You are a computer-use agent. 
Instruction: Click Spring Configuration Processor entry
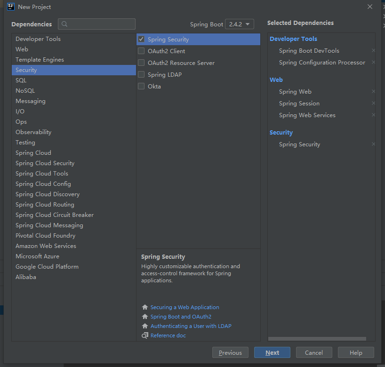pos(322,63)
